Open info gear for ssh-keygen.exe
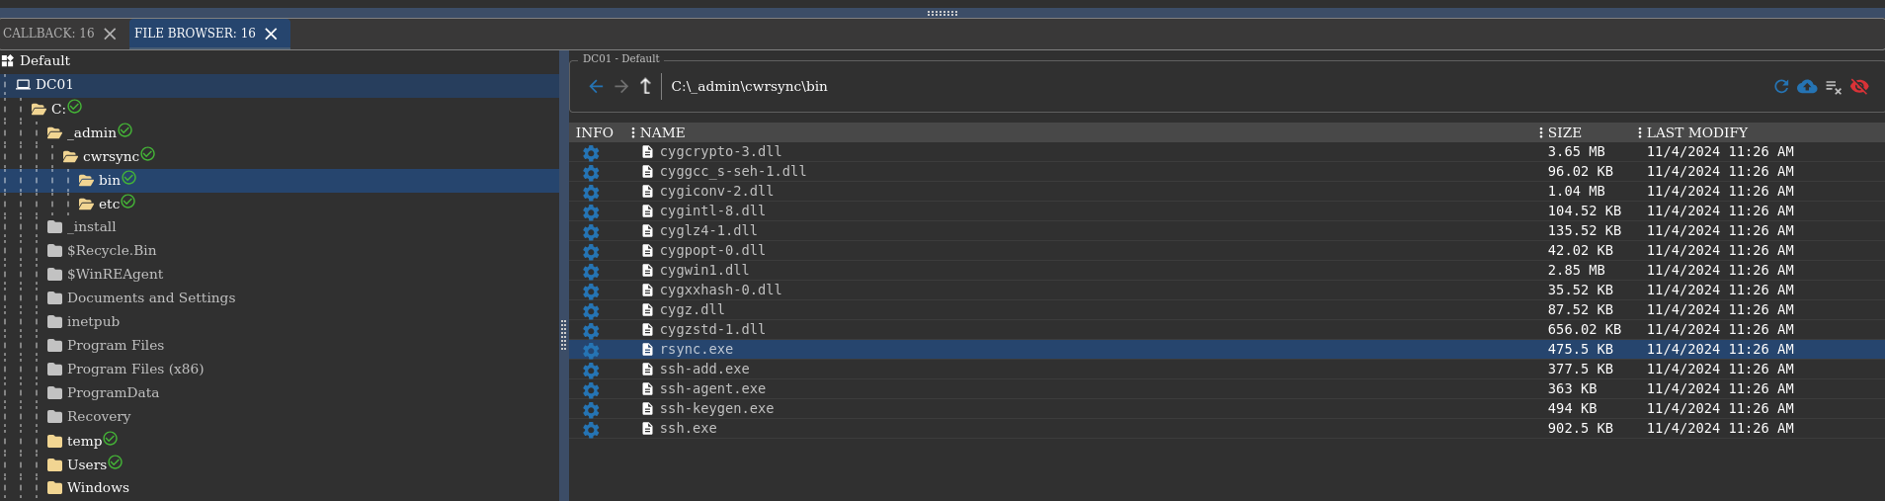 click(591, 410)
